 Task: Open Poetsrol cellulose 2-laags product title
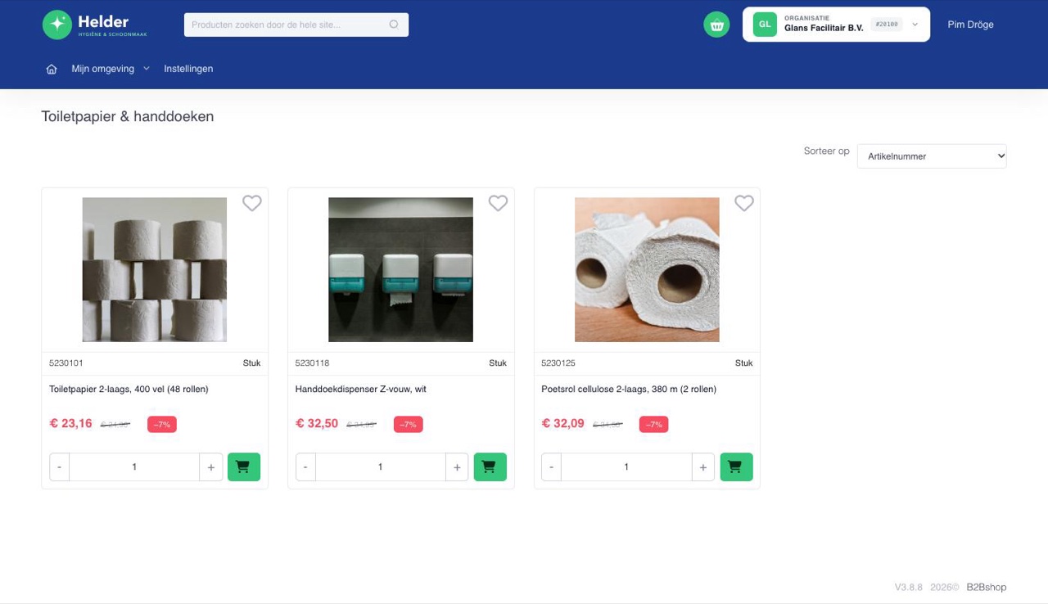(629, 389)
